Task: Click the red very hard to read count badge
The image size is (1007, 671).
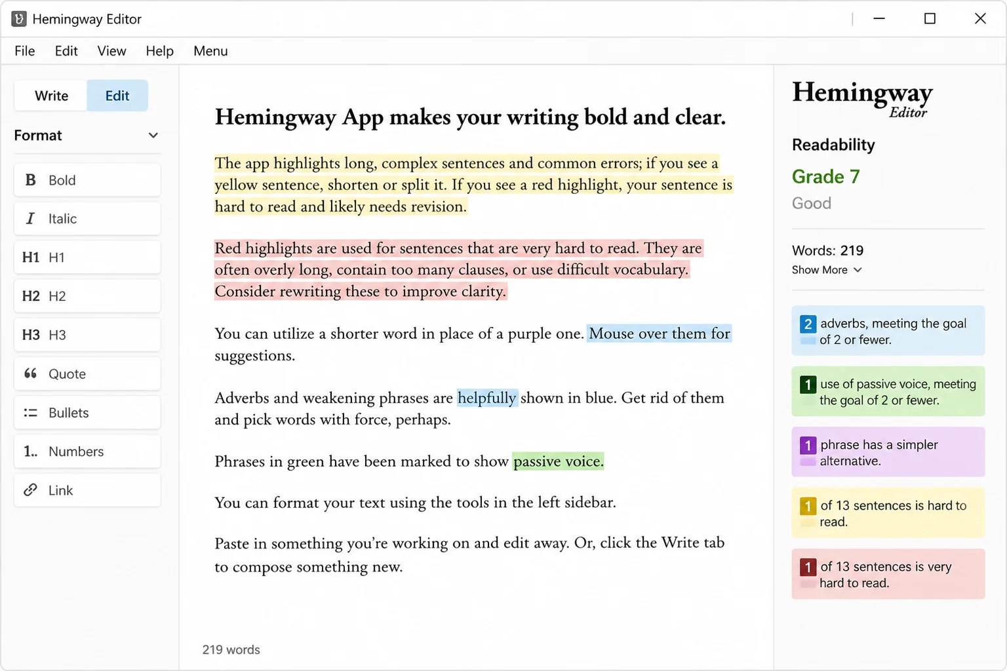Action: tap(808, 567)
